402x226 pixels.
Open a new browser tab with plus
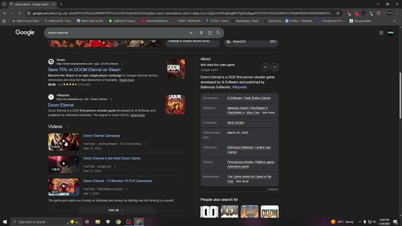tap(61, 4)
